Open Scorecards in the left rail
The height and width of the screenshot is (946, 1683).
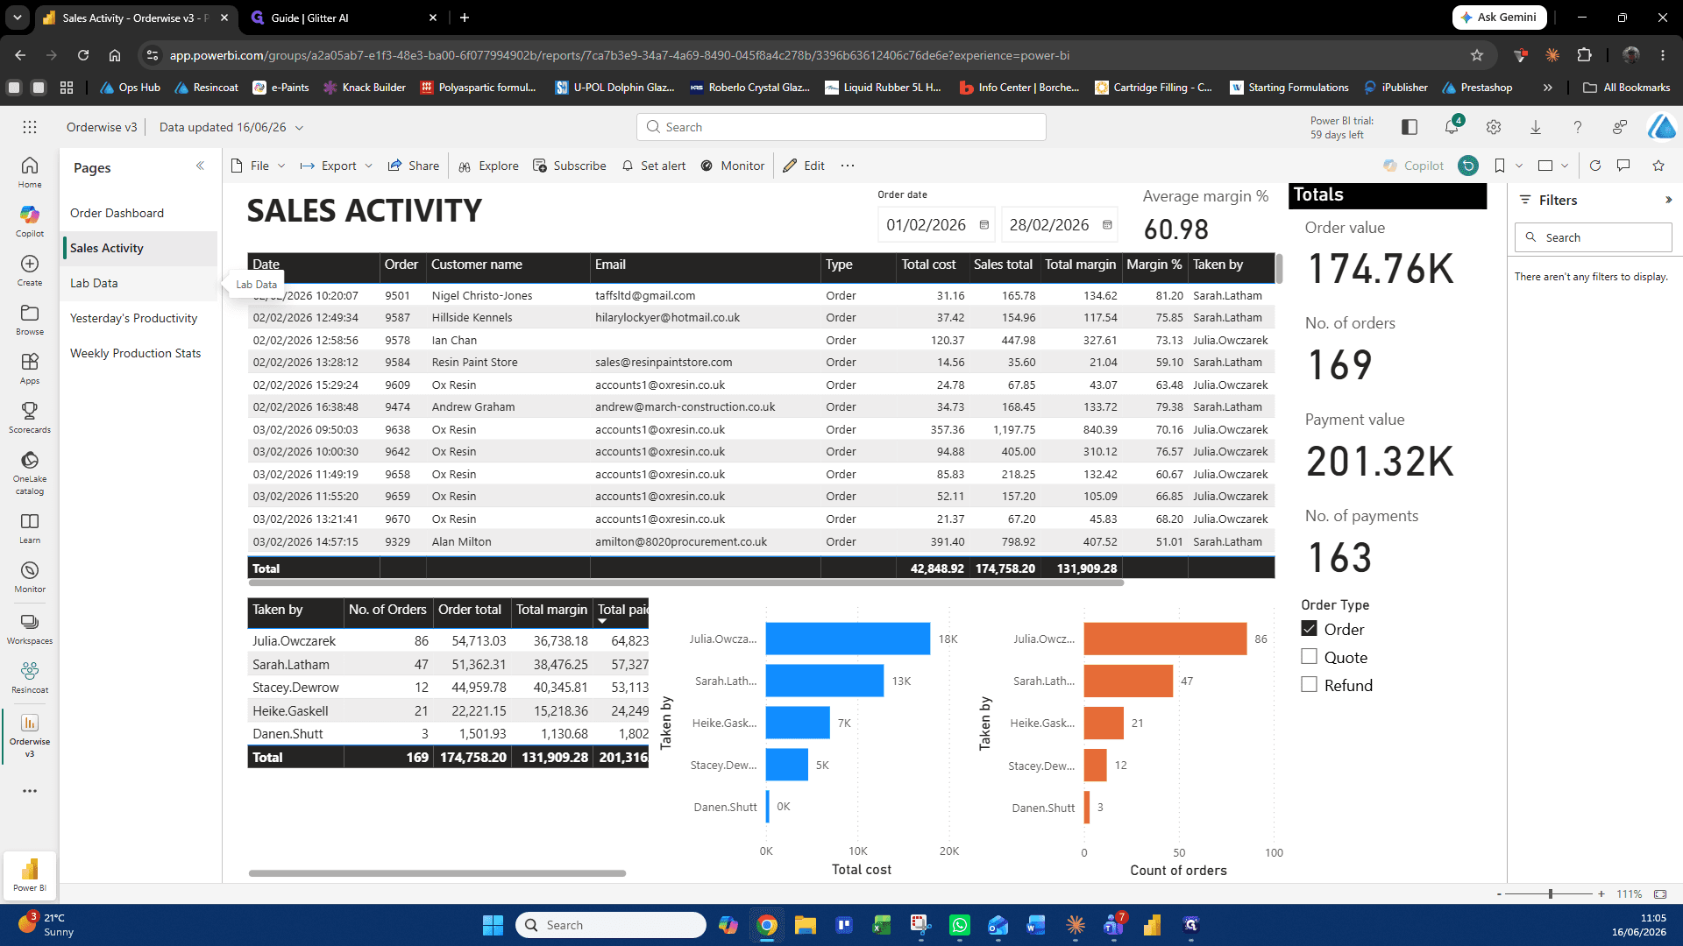point(30,417)
